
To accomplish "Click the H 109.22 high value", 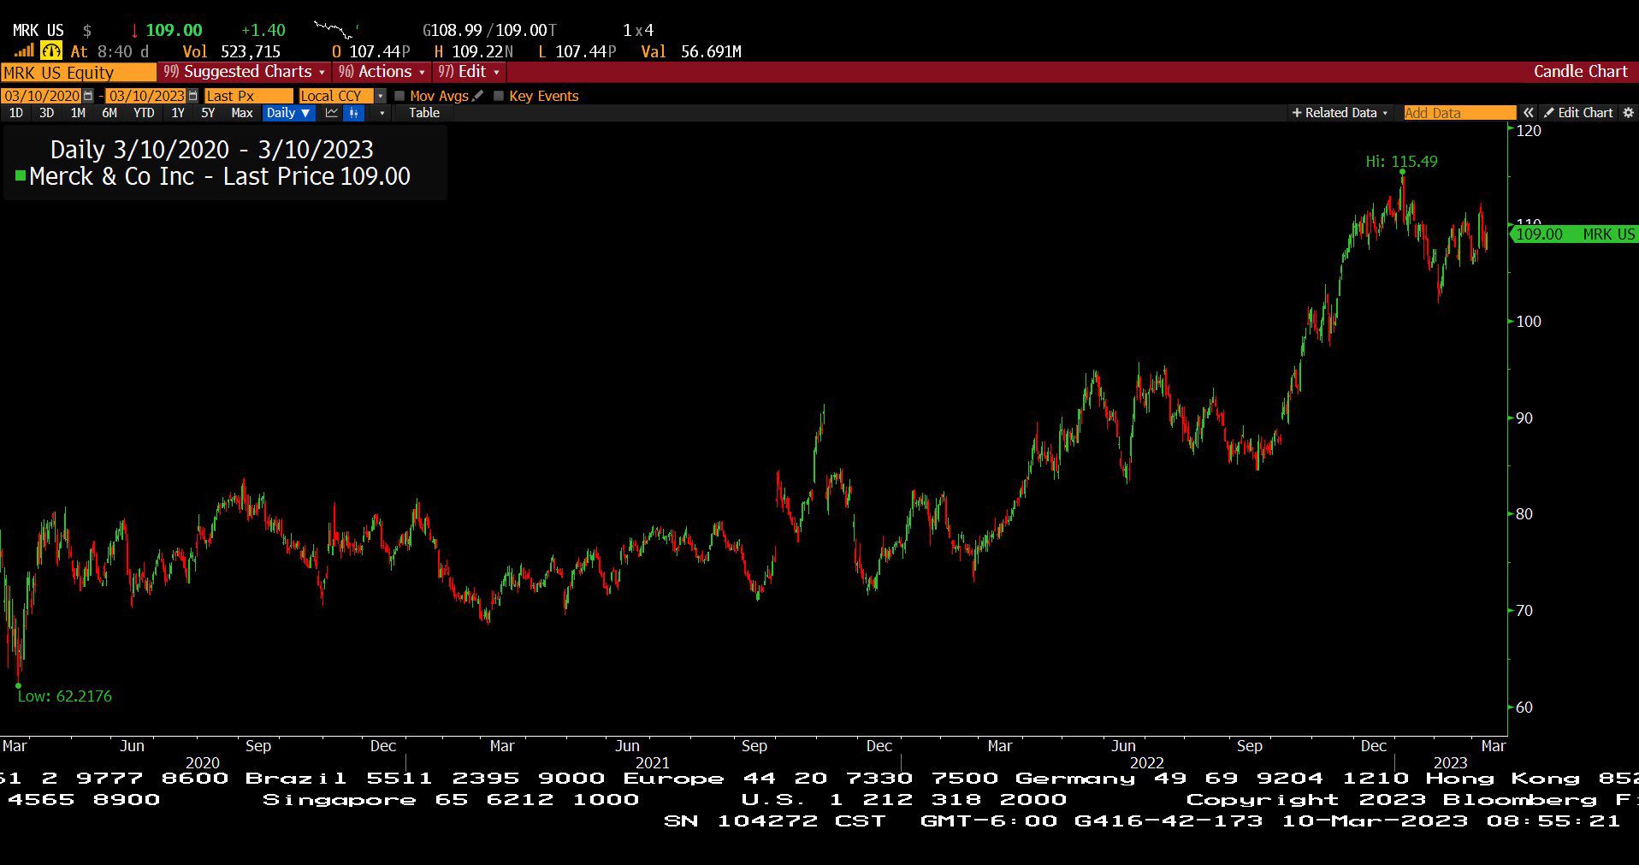I will point(474,51).
